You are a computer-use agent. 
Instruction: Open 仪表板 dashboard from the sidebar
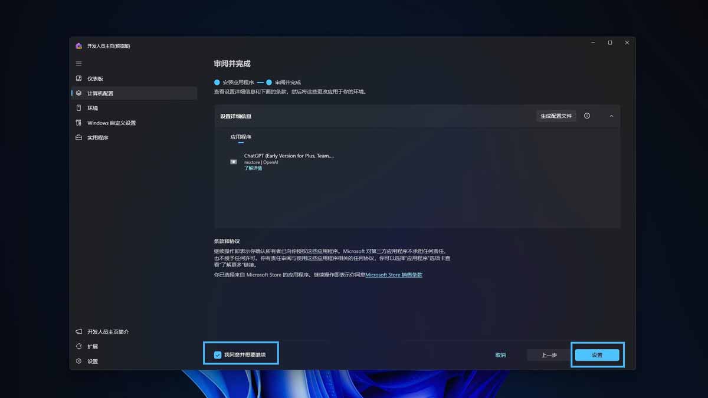[x=95, y=78]
